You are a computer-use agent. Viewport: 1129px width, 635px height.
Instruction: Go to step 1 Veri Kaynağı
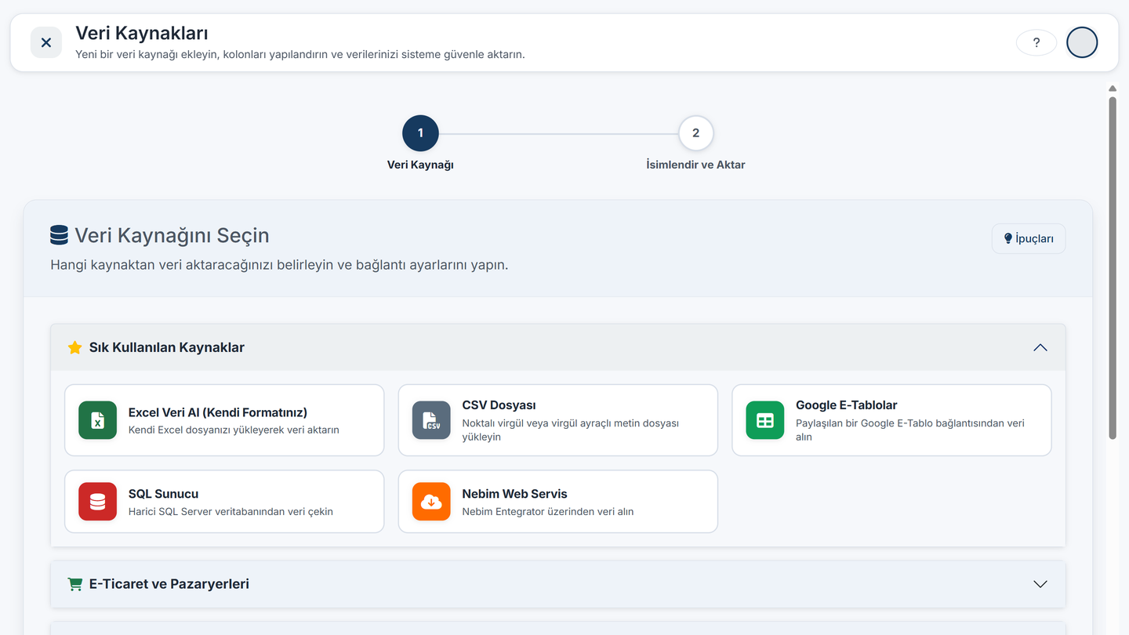[x=420, y=133]
